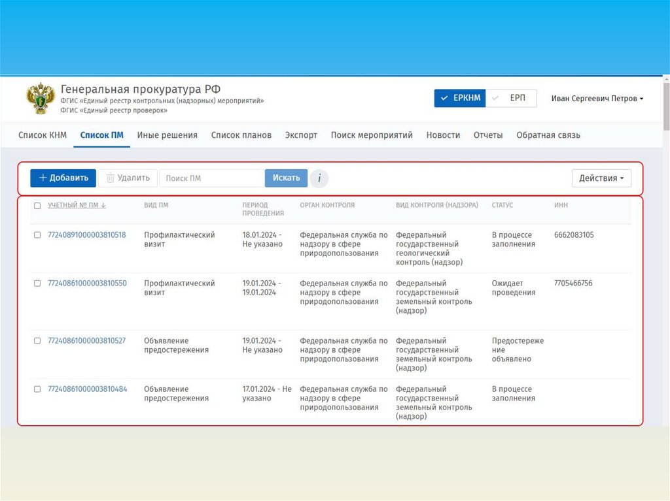The image size is (670, 501).
Task: Click the Prosecutor General's Office emblem logo
Action: [x=41, y=99]
